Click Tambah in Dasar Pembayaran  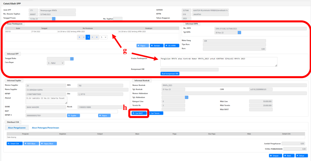coord(157,45)
